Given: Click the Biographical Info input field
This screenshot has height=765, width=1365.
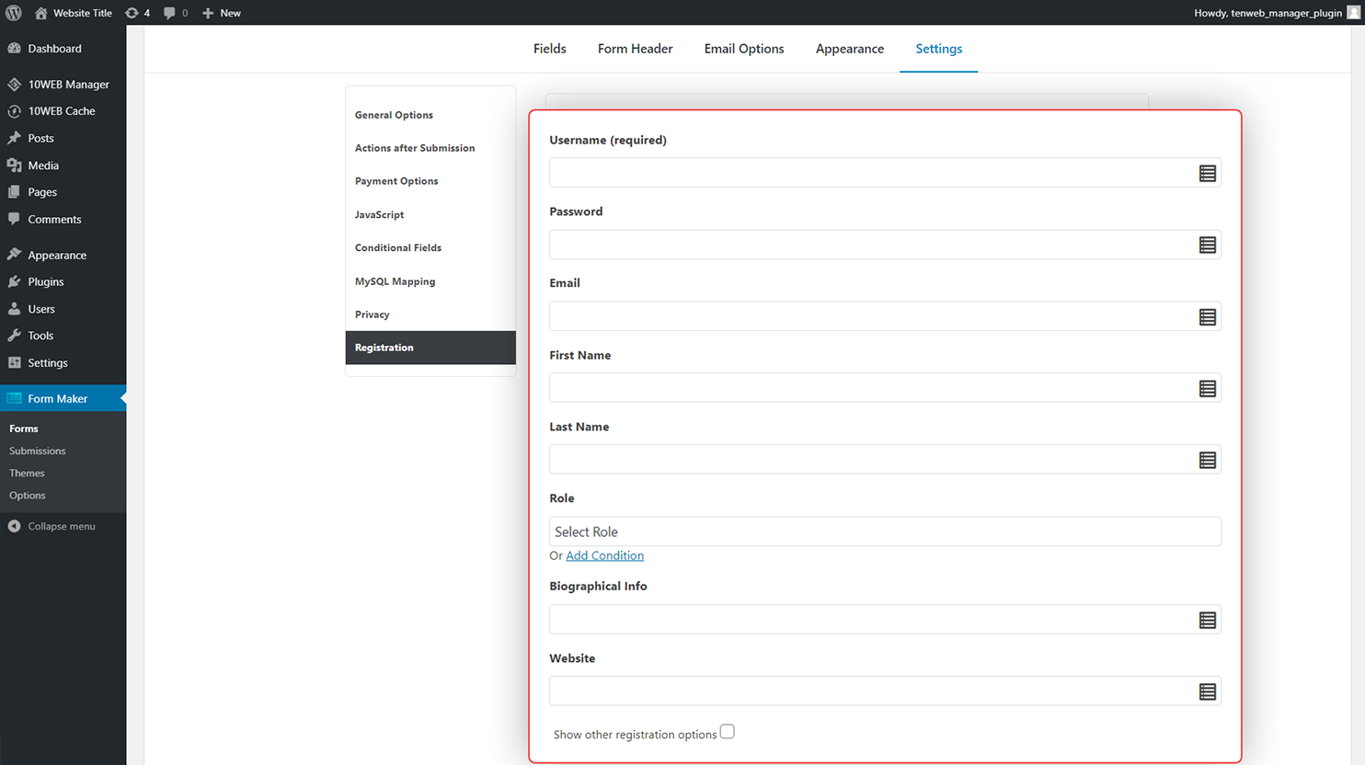Looking at the screenshot, I should (885, 620).
